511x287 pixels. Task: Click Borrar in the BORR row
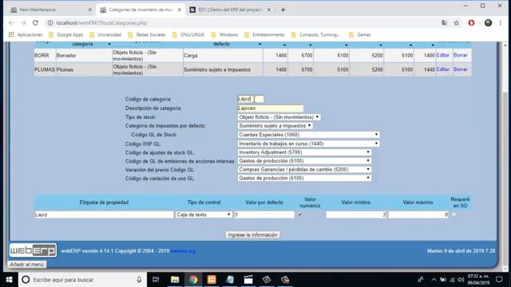point(461,55)
